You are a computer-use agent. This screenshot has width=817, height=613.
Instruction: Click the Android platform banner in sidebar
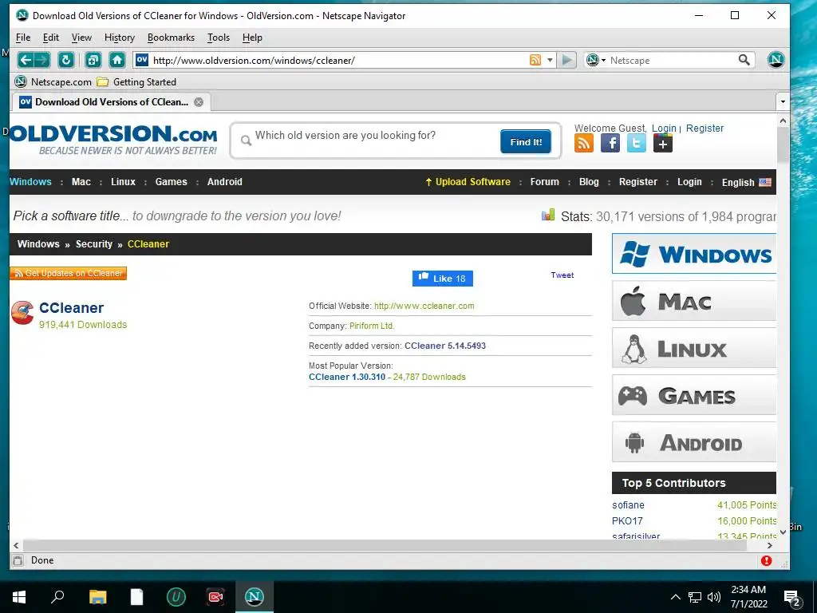tap(694, 442)
